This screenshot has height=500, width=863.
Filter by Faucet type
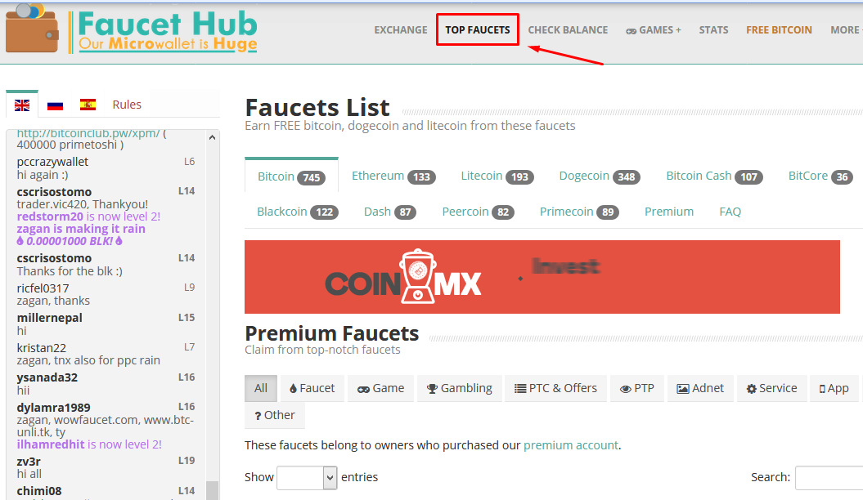[312, 388]
